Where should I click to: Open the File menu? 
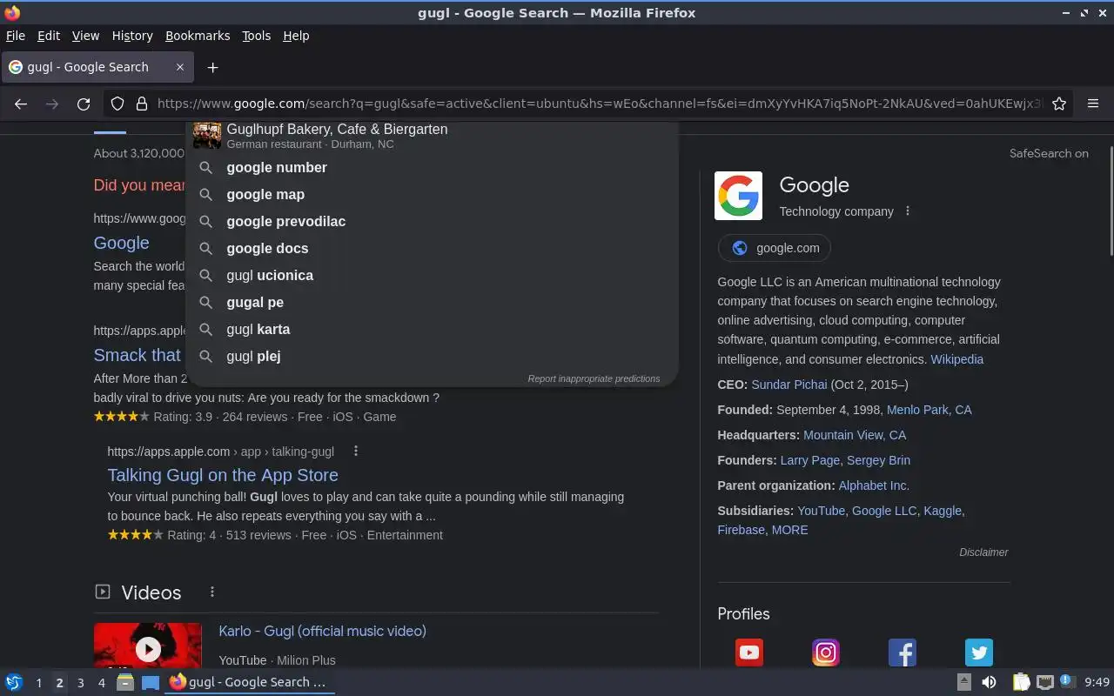tap(16, 36)
